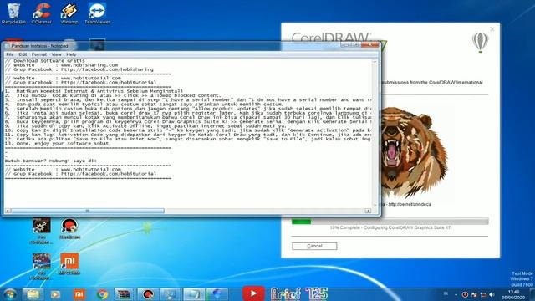Click step 12 'Save to File' instruction line
This screenshot has height=301, width=535.
tap(188, 139)
